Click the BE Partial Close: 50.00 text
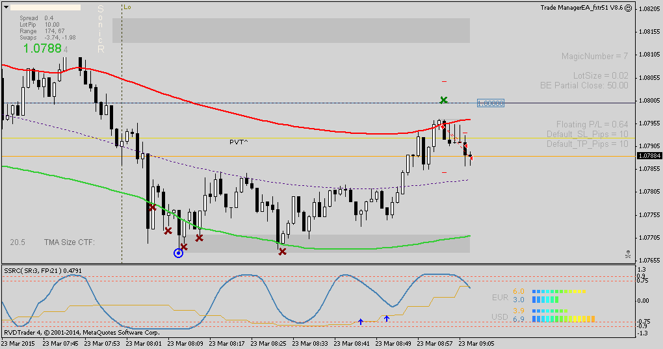The width and height of the screenshot is (663, 349). coord(584,85)
